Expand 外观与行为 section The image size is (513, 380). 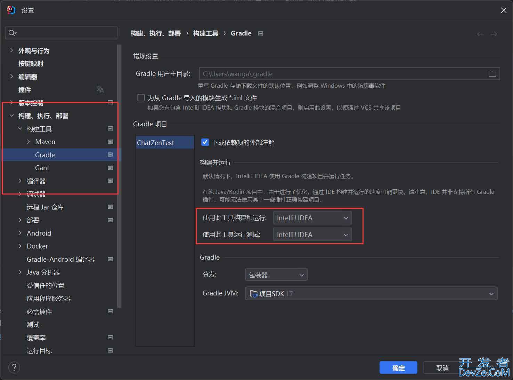(x=11, y=50)
